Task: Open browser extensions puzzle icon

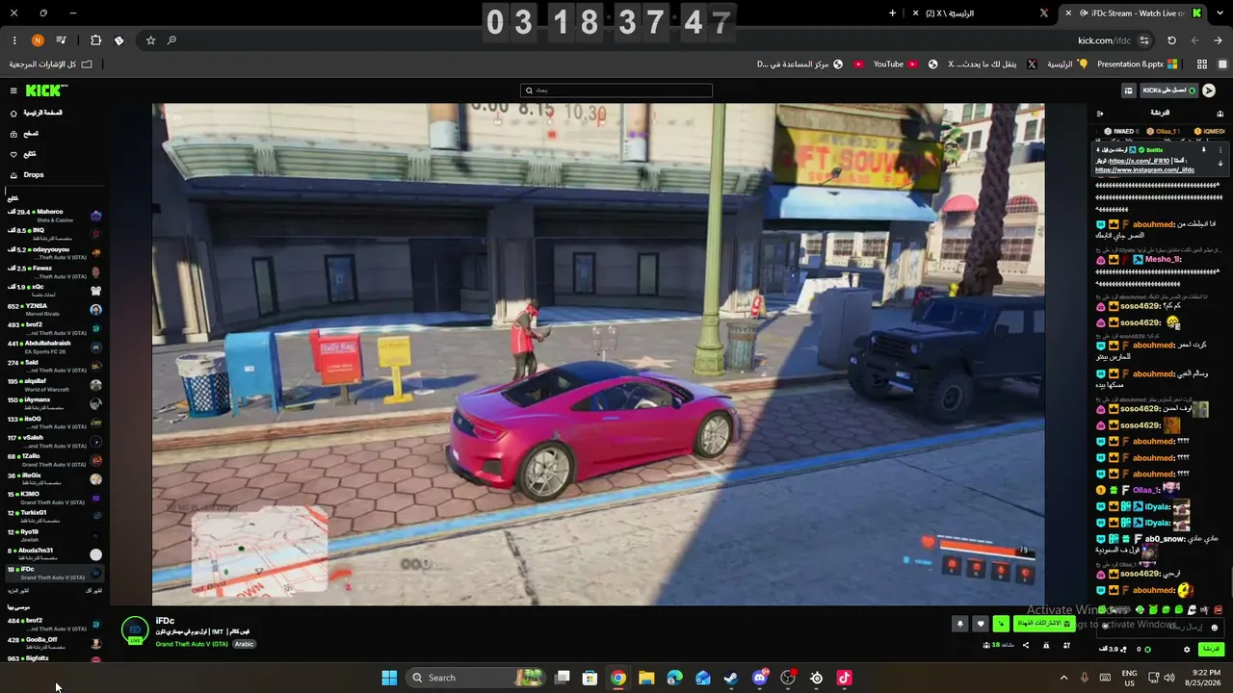Action: [x=95, y=40]
